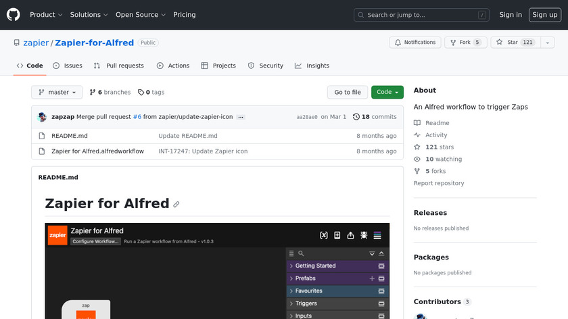Viewport: 568px width, 319px height.
Task: Expand the commit message ellipsis
Action: [x=241, y=117]
